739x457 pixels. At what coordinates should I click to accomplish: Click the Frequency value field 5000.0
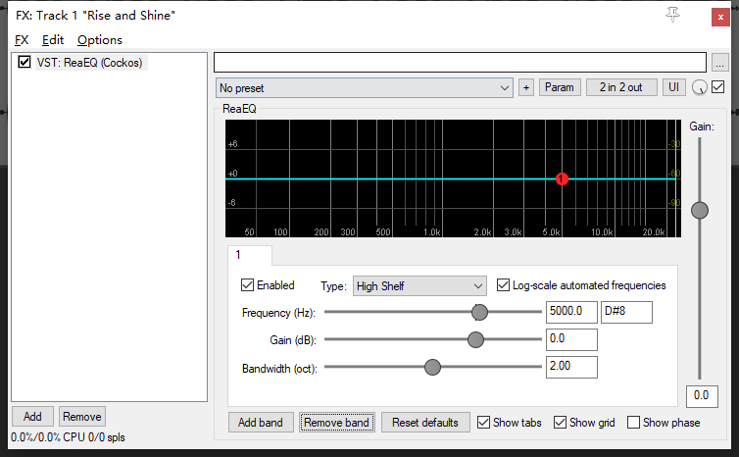click(x=571, y=312)
